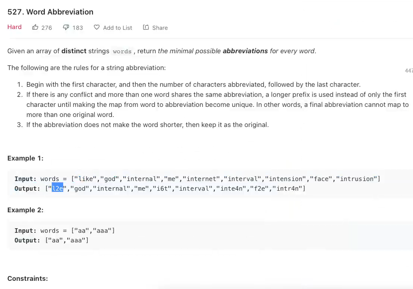Click the bold word "distinct"
The height and width of the screenshot is (289, 413).
(x=74, y=51)
